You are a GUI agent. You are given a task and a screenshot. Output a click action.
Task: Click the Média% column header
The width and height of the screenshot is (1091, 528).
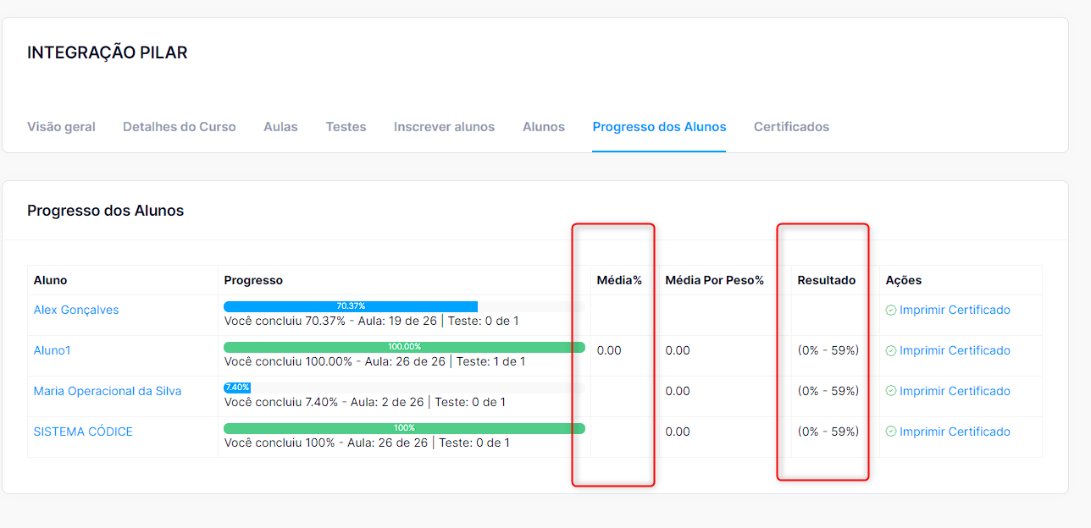[619, 280]
